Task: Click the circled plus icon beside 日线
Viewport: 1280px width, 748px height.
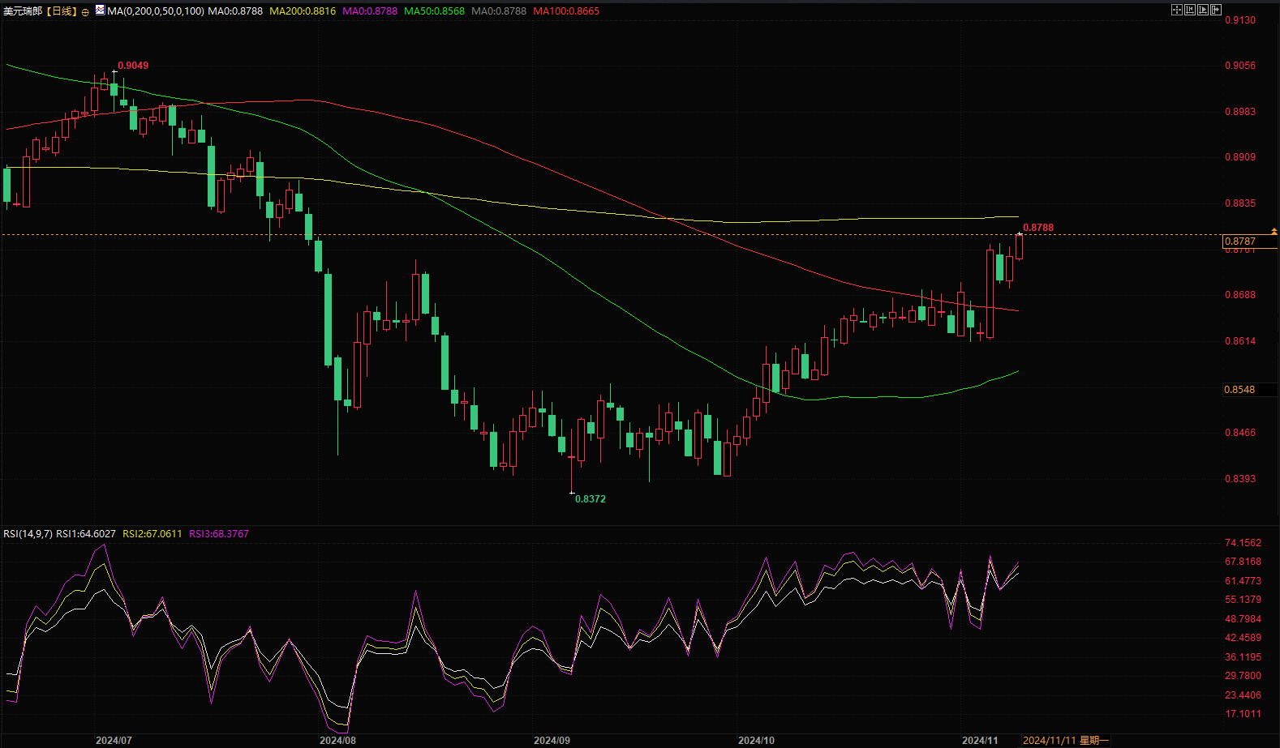Action: [x=85, y=12]
